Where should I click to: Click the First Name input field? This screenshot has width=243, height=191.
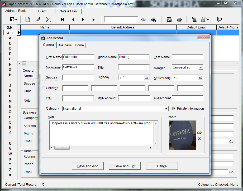pyautogui.click(x=78, y=57)
